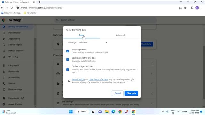Image resolution: width=205 pixels, height=115 pixels.
Task: Uncheck Browsing history checkbox
Action: [x=68, y=51]
